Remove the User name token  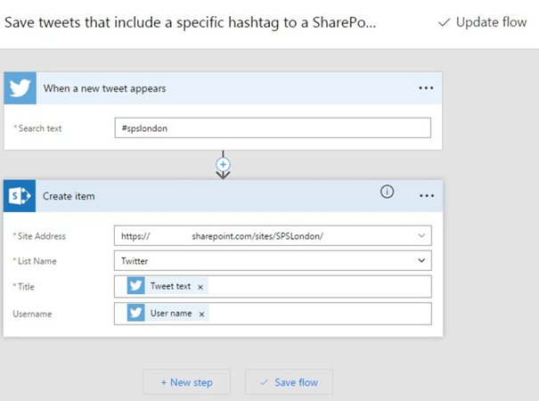coord(202,315)
